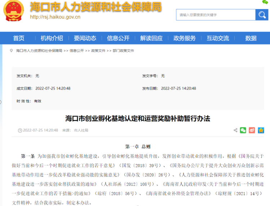Click the 发布日期 value 2022-07-25 14:20:48

(x=178, y=88)
